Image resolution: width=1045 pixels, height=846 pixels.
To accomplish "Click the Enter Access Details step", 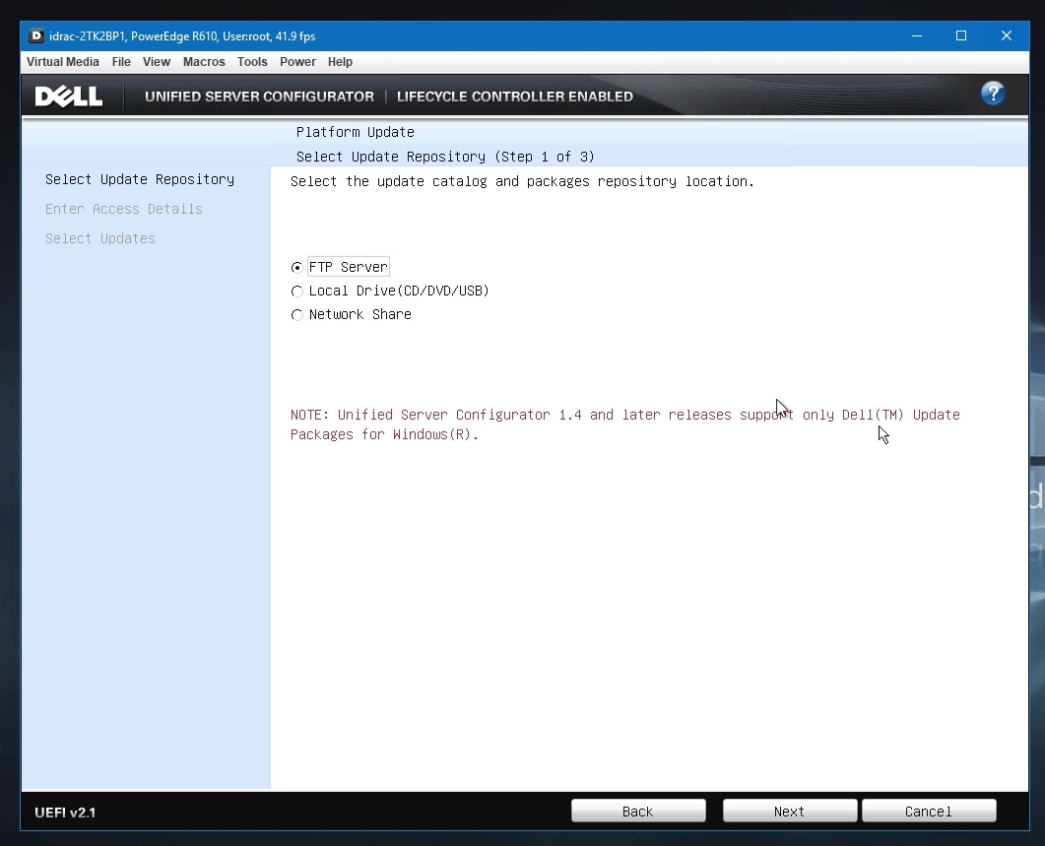I will 124,209.
